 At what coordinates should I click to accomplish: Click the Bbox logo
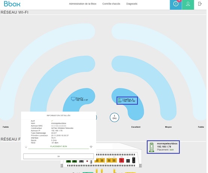pyautogui.click(x=12, y=4)
